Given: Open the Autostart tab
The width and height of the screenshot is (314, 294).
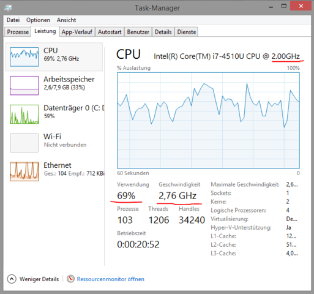Looking at the screenshot, I should (110, 32).
